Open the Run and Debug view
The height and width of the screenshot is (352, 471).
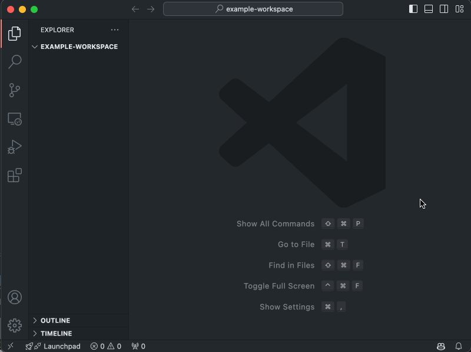(x=14, y=147)
